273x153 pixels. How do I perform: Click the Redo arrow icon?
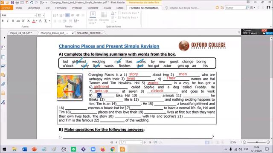click(x=36, y=3)
